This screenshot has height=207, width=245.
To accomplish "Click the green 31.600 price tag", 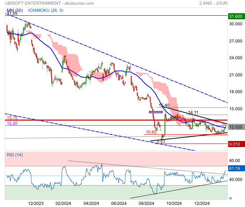I will (x=236, y=16).
